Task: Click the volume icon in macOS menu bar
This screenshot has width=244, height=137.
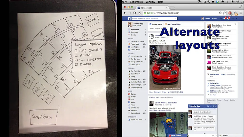Action: [x=238, y=2]
